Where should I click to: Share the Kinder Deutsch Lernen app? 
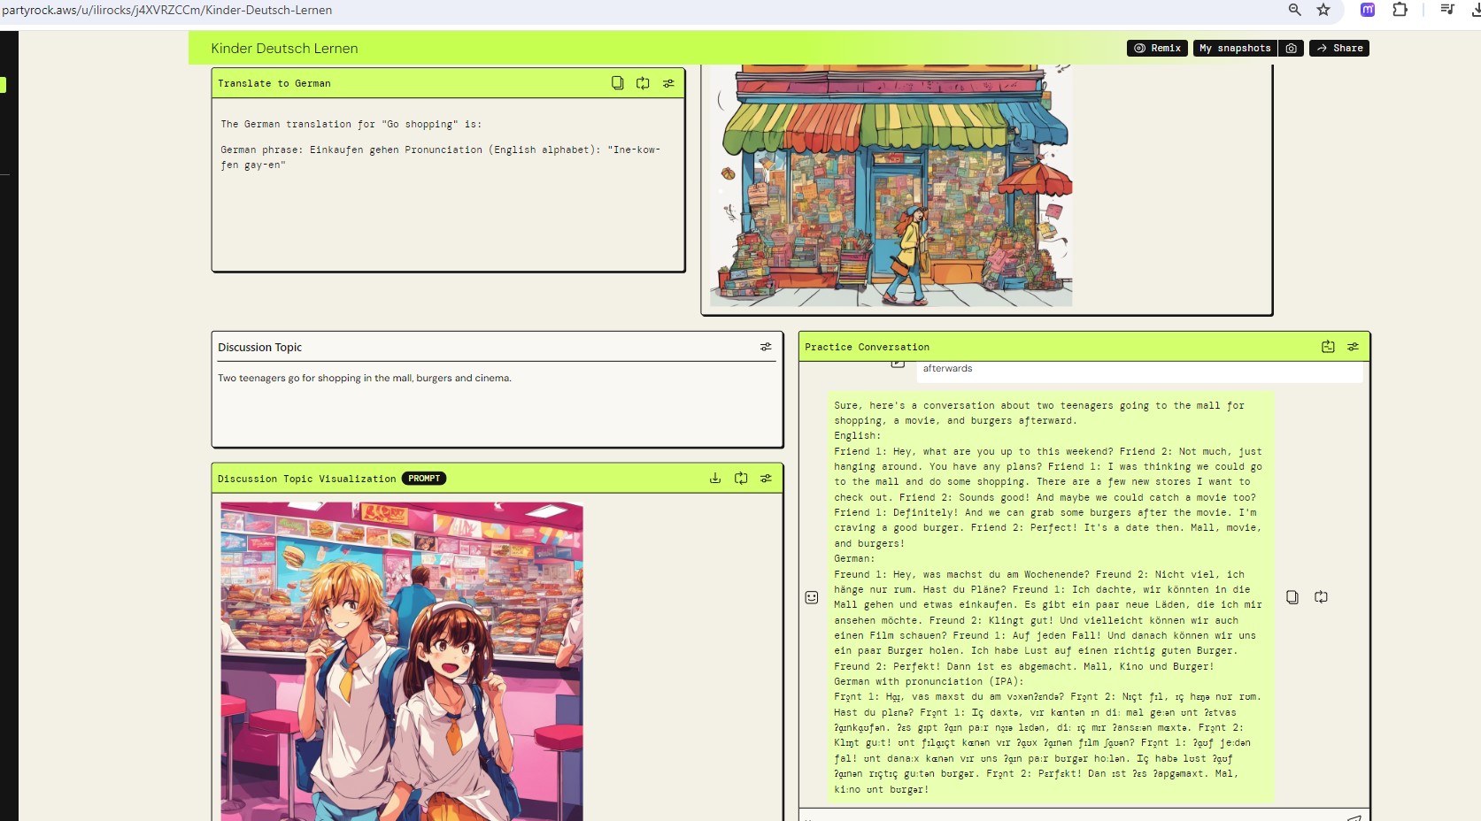click(x=1339, y=49)
